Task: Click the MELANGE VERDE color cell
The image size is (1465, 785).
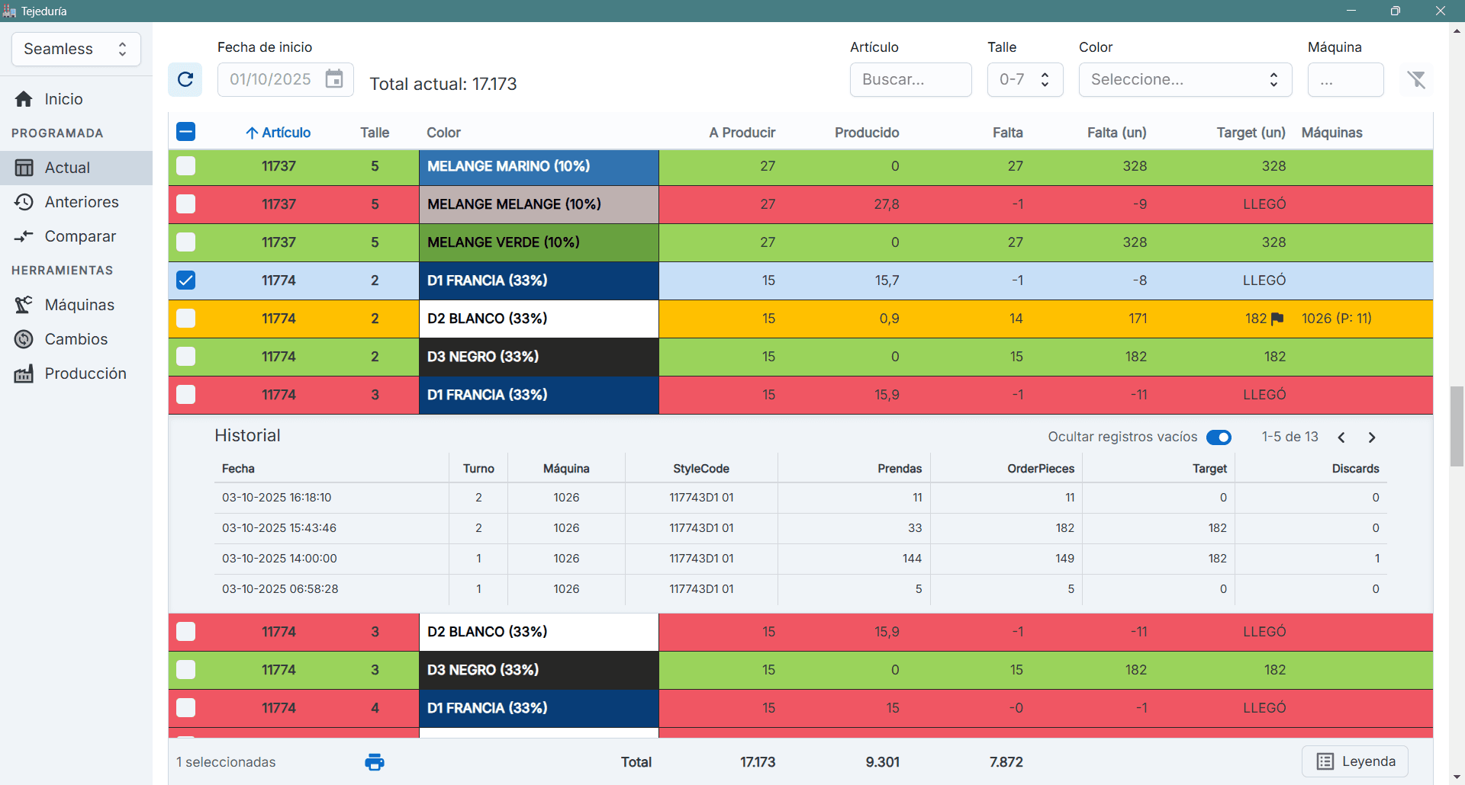Action: pos(539,242)
